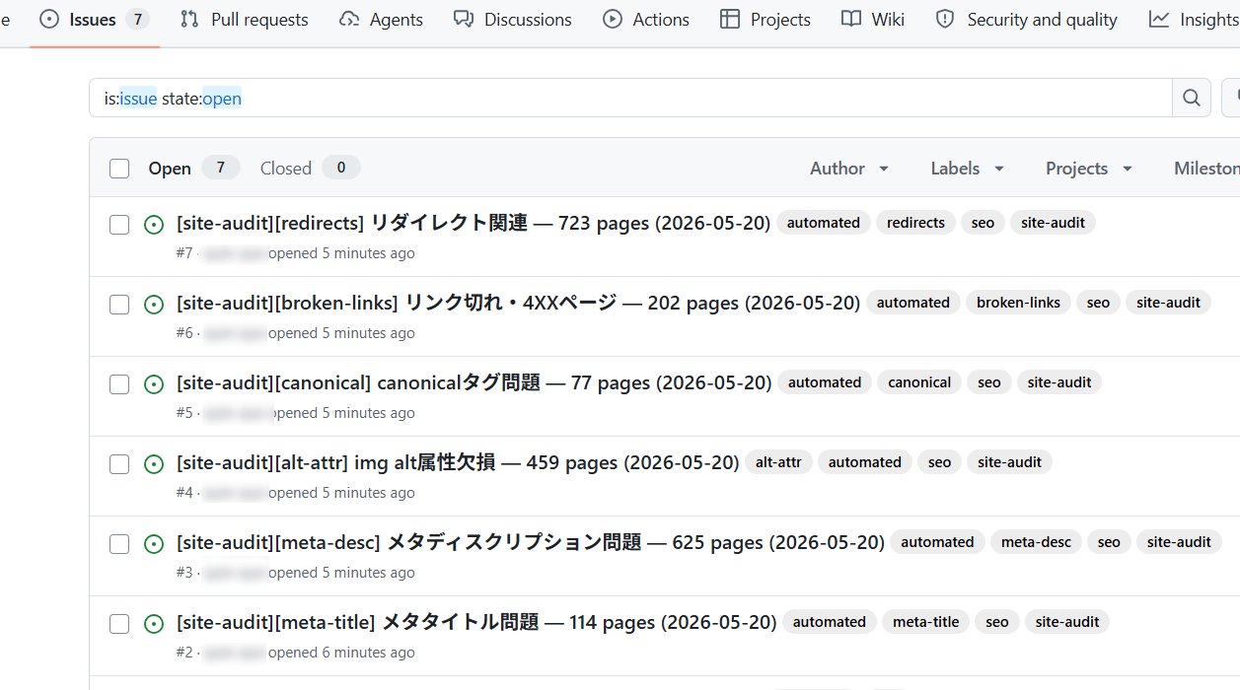Image resolution: width=1240 pixels, height=690 pixels.
Task: Click the site-audit label on issue #6
Action: 1168,303
